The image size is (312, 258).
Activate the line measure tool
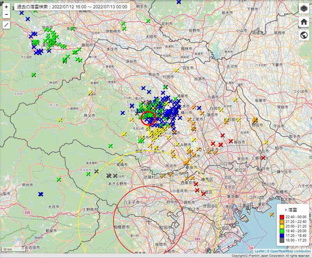coord(7,25)
